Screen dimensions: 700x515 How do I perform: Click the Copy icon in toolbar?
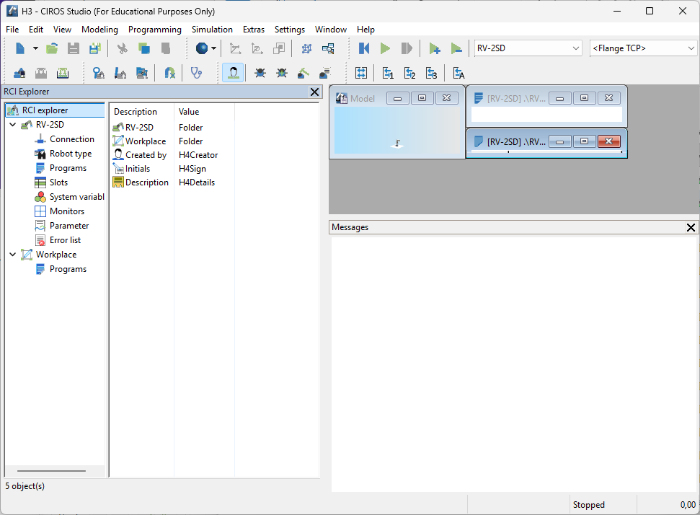click(x=143, y=48)
